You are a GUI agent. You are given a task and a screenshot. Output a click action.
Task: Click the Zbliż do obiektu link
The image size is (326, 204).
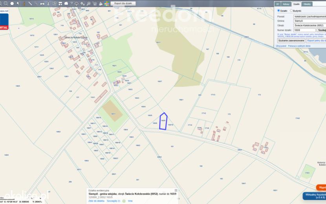coord(96,201)
